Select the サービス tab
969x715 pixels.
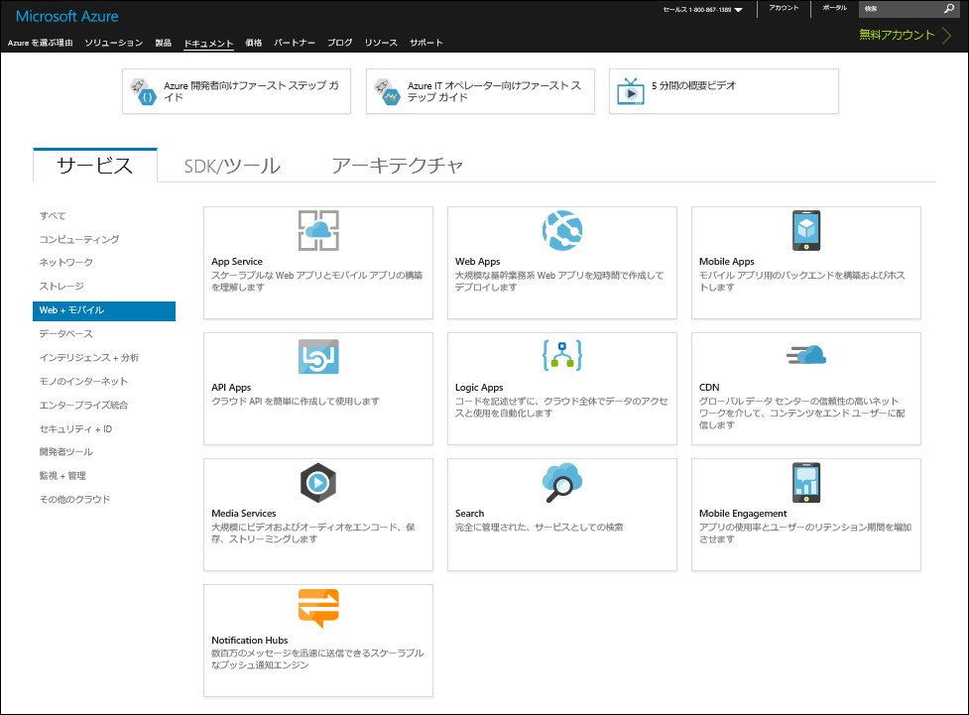pos(94,166)
